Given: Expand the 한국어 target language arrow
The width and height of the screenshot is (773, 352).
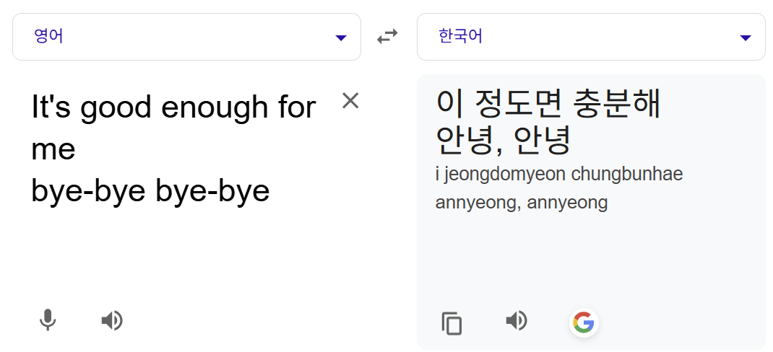Looking at the screenshot, I should pyautogui.click(x=746, y=38).
